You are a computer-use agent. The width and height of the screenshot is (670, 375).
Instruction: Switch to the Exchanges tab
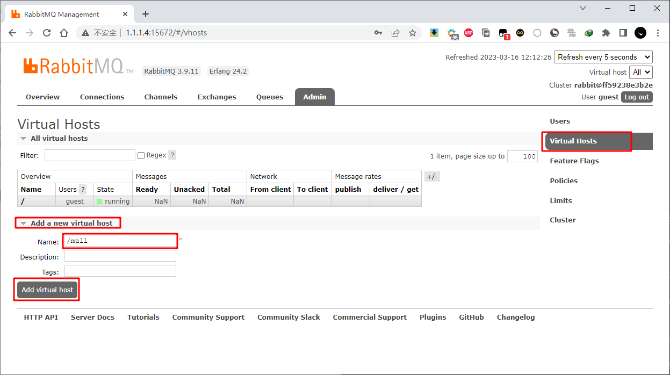click(x=217, y=97)
